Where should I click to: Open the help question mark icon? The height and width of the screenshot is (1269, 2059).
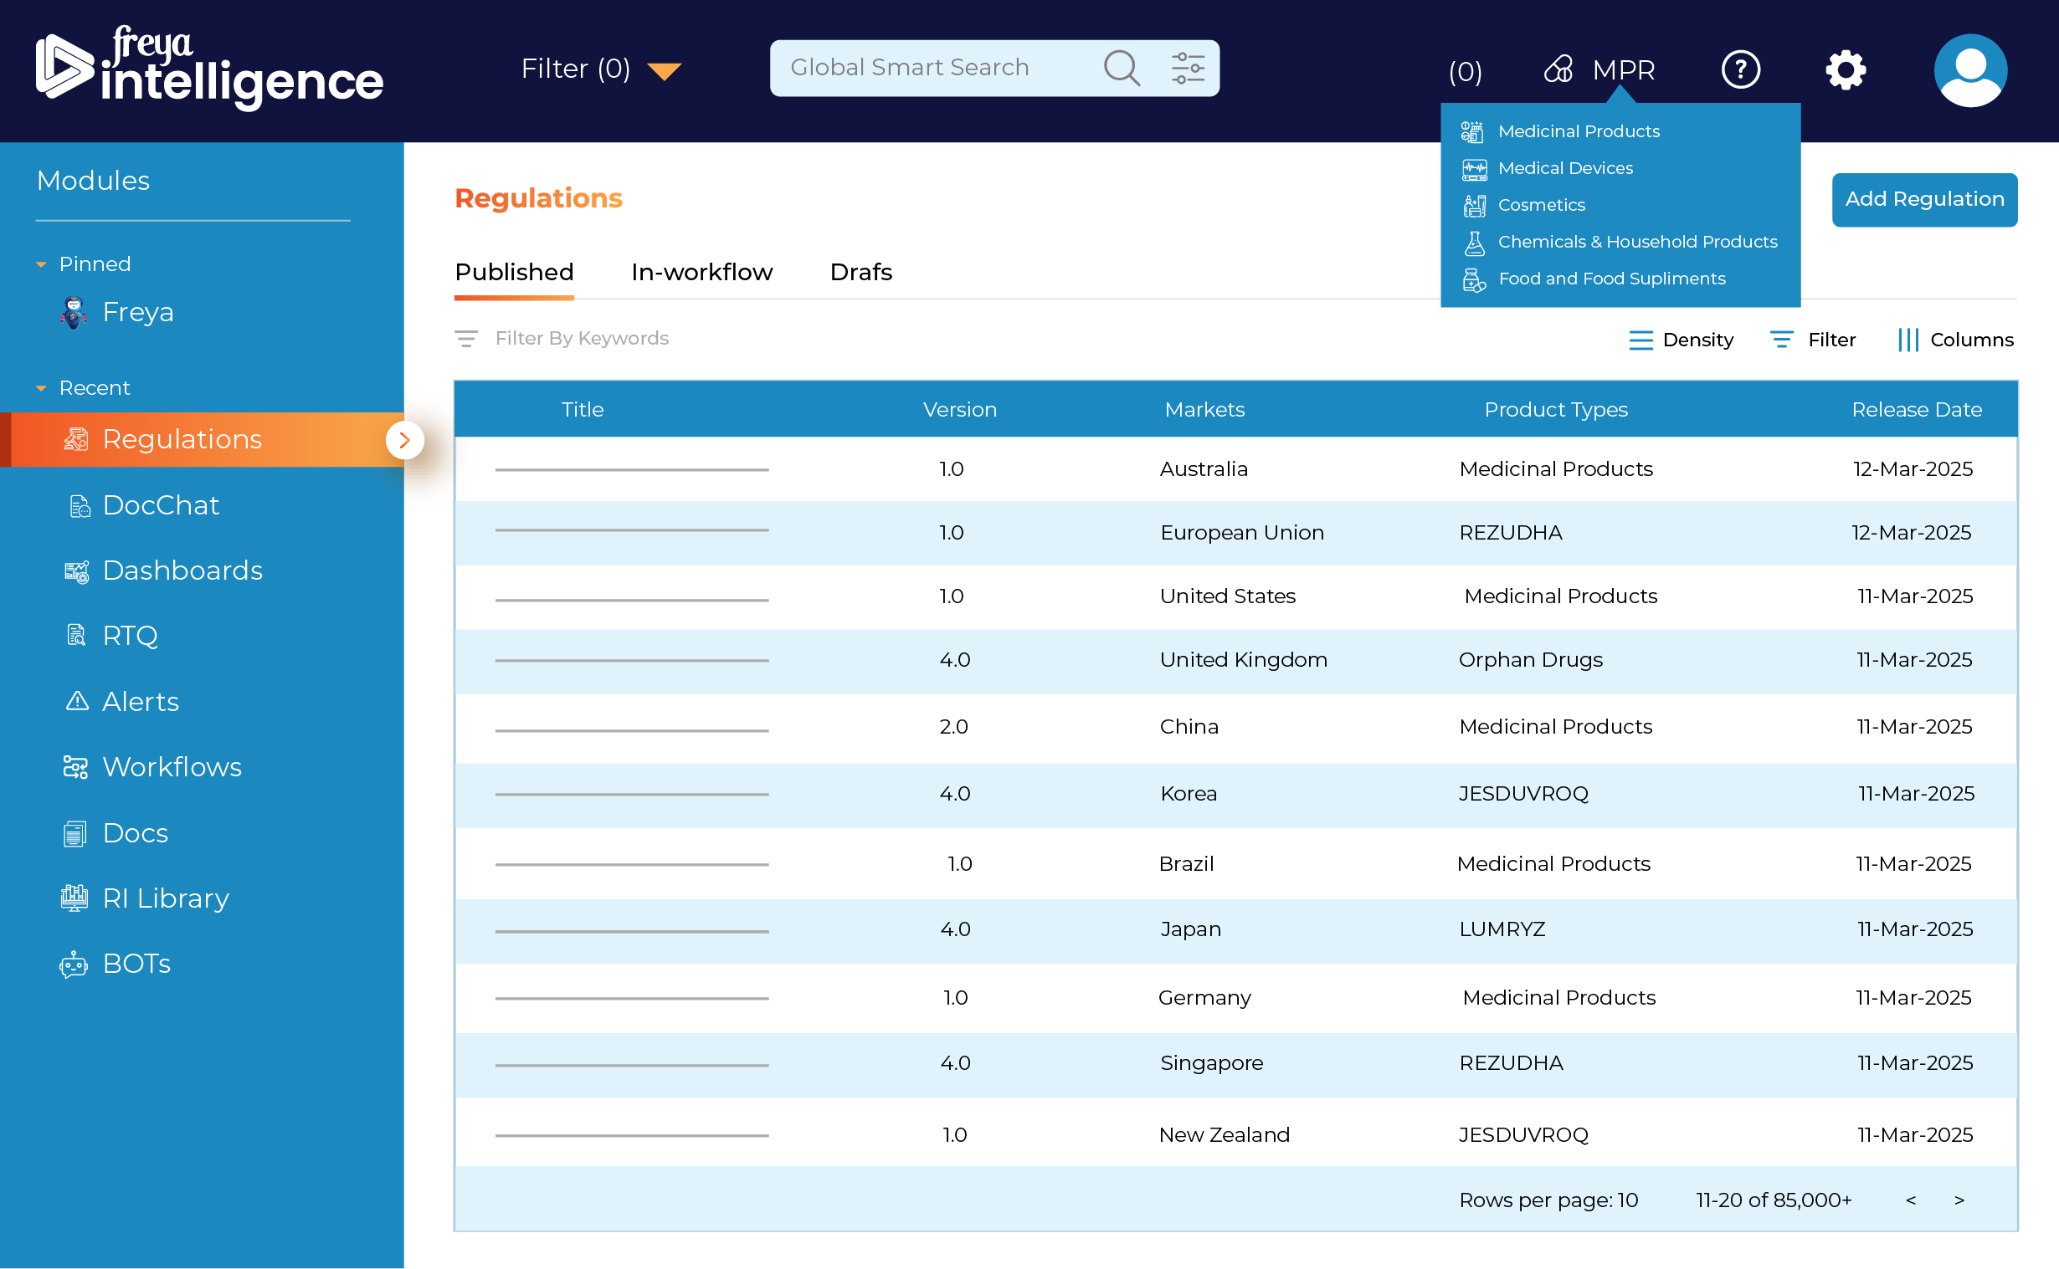1741,69
